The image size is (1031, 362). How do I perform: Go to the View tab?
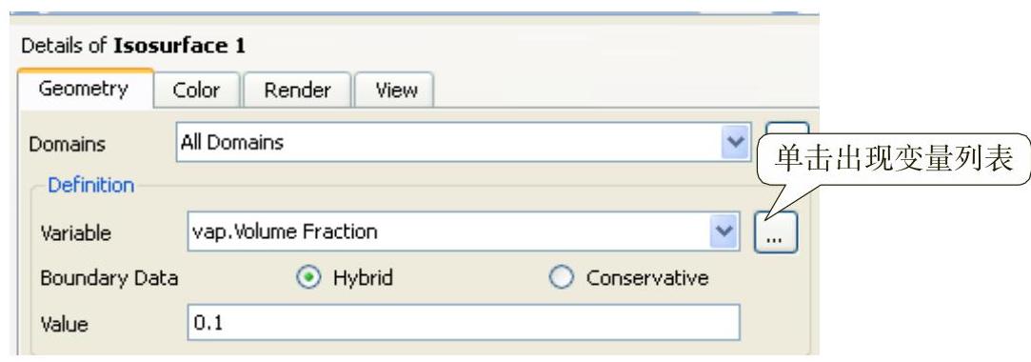coord(396,90)
